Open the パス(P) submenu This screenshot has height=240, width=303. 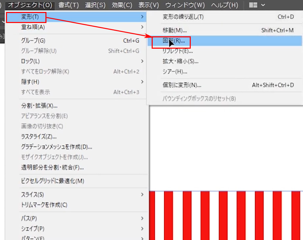76,218
